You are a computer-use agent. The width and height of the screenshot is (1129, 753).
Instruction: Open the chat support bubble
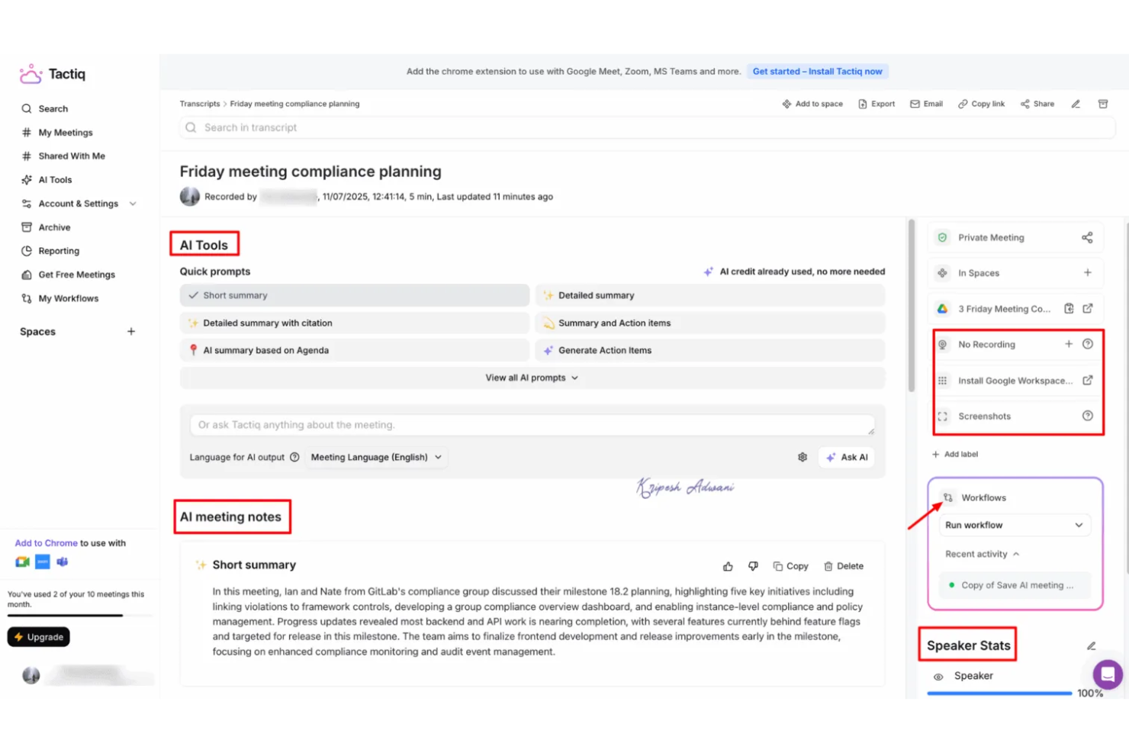1108,674
